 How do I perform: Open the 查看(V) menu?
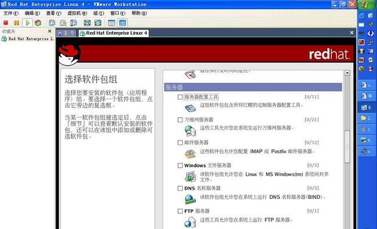(x=53, y=13)
